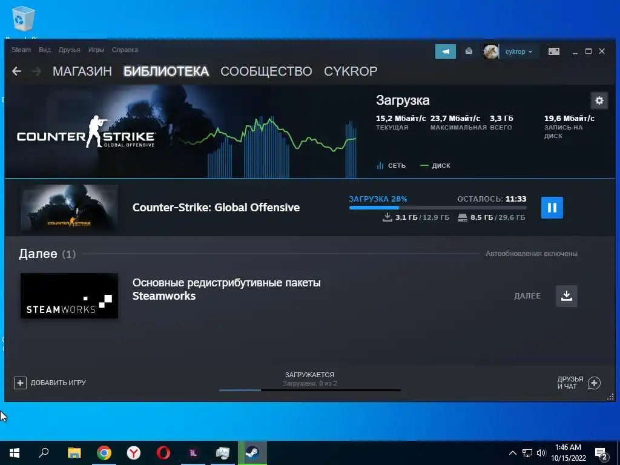Open File Explorer from taskbar
The height and width of the screenshot is (465, 620).
coord(74,453)
